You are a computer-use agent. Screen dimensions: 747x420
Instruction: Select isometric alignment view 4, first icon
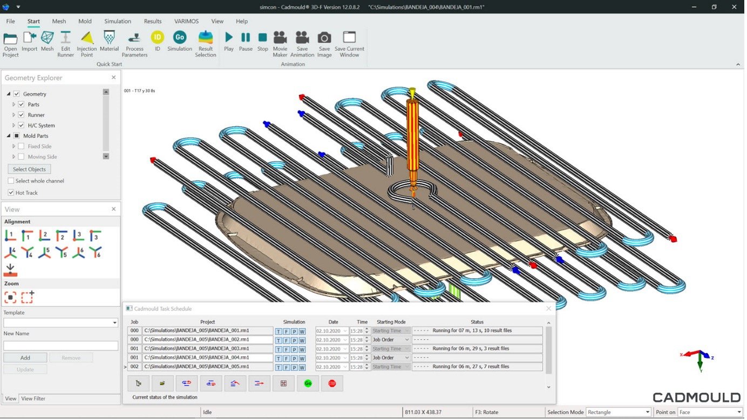10,252
